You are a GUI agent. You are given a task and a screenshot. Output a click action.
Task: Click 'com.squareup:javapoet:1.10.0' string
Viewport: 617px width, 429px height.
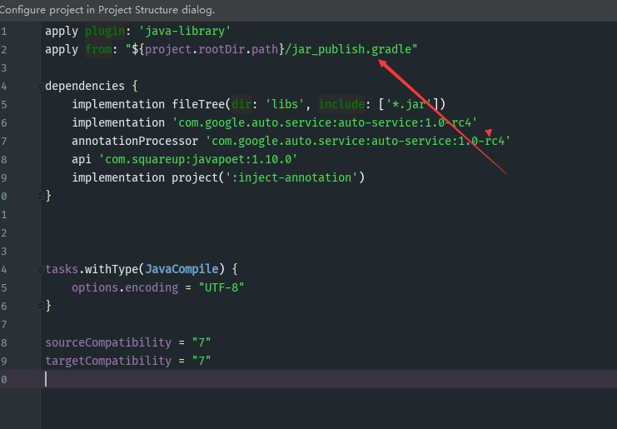click(198, 159)
